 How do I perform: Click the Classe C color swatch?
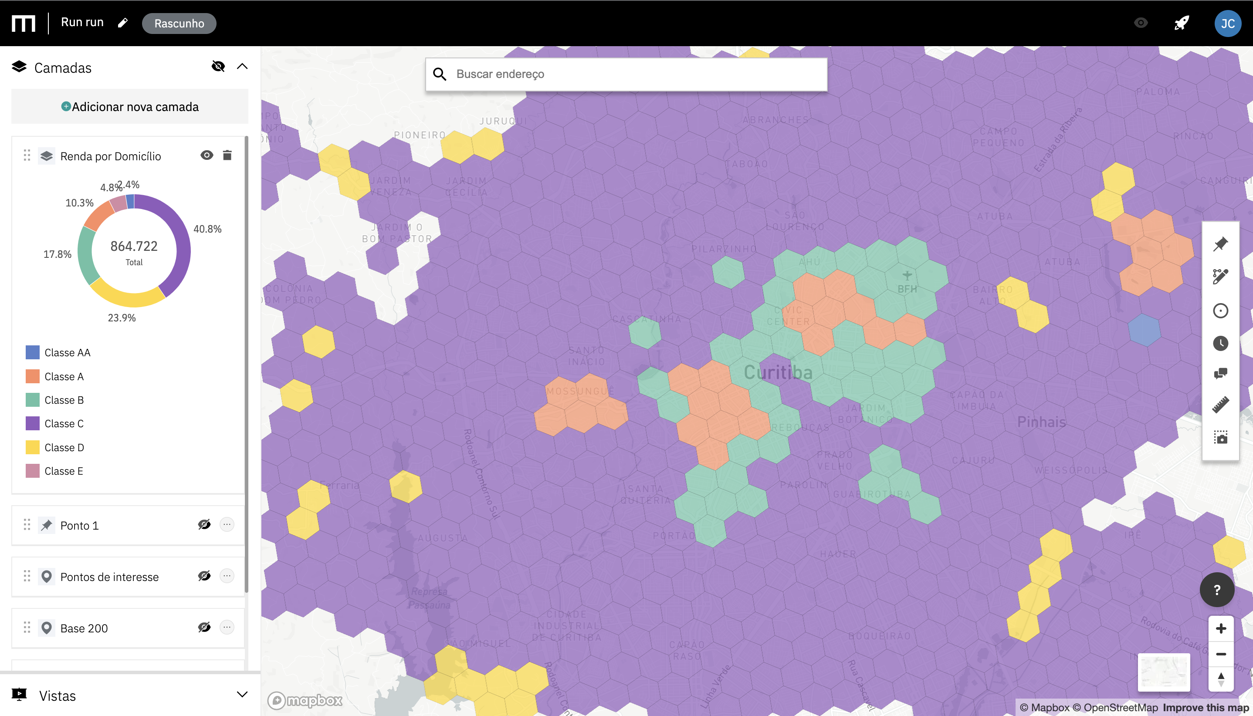[x=33, y=423]
